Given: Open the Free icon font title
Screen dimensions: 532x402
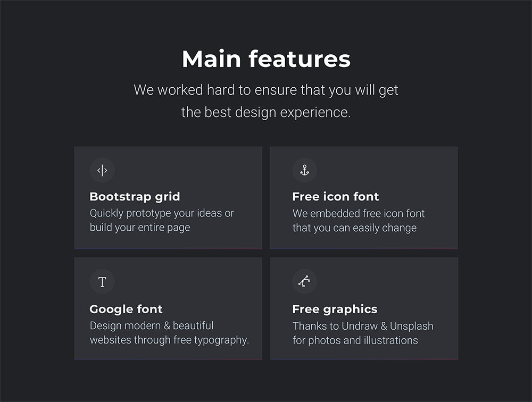Looking at the screenshot, I should click(335, 197).
